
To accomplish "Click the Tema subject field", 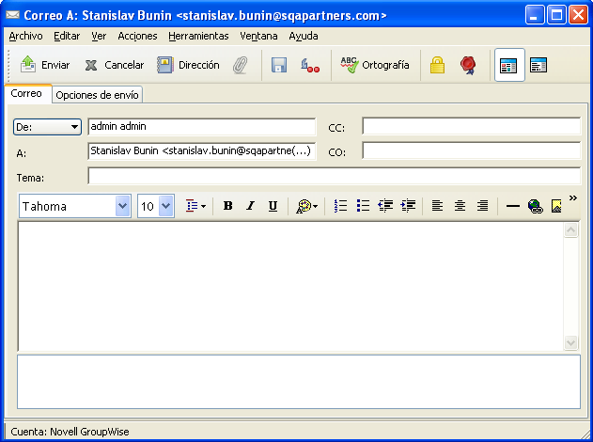I will [335, 176].
